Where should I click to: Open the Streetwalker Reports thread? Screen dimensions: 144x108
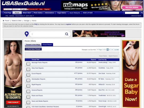38,79
